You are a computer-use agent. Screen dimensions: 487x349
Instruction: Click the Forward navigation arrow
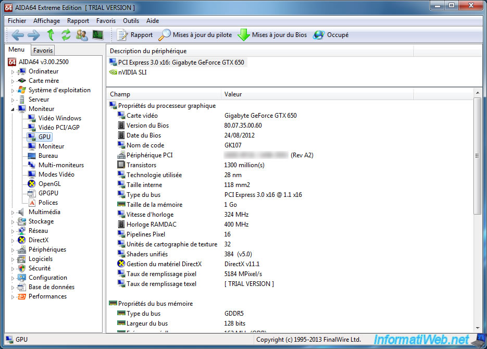pyautogui.click(x=33, y=35)
